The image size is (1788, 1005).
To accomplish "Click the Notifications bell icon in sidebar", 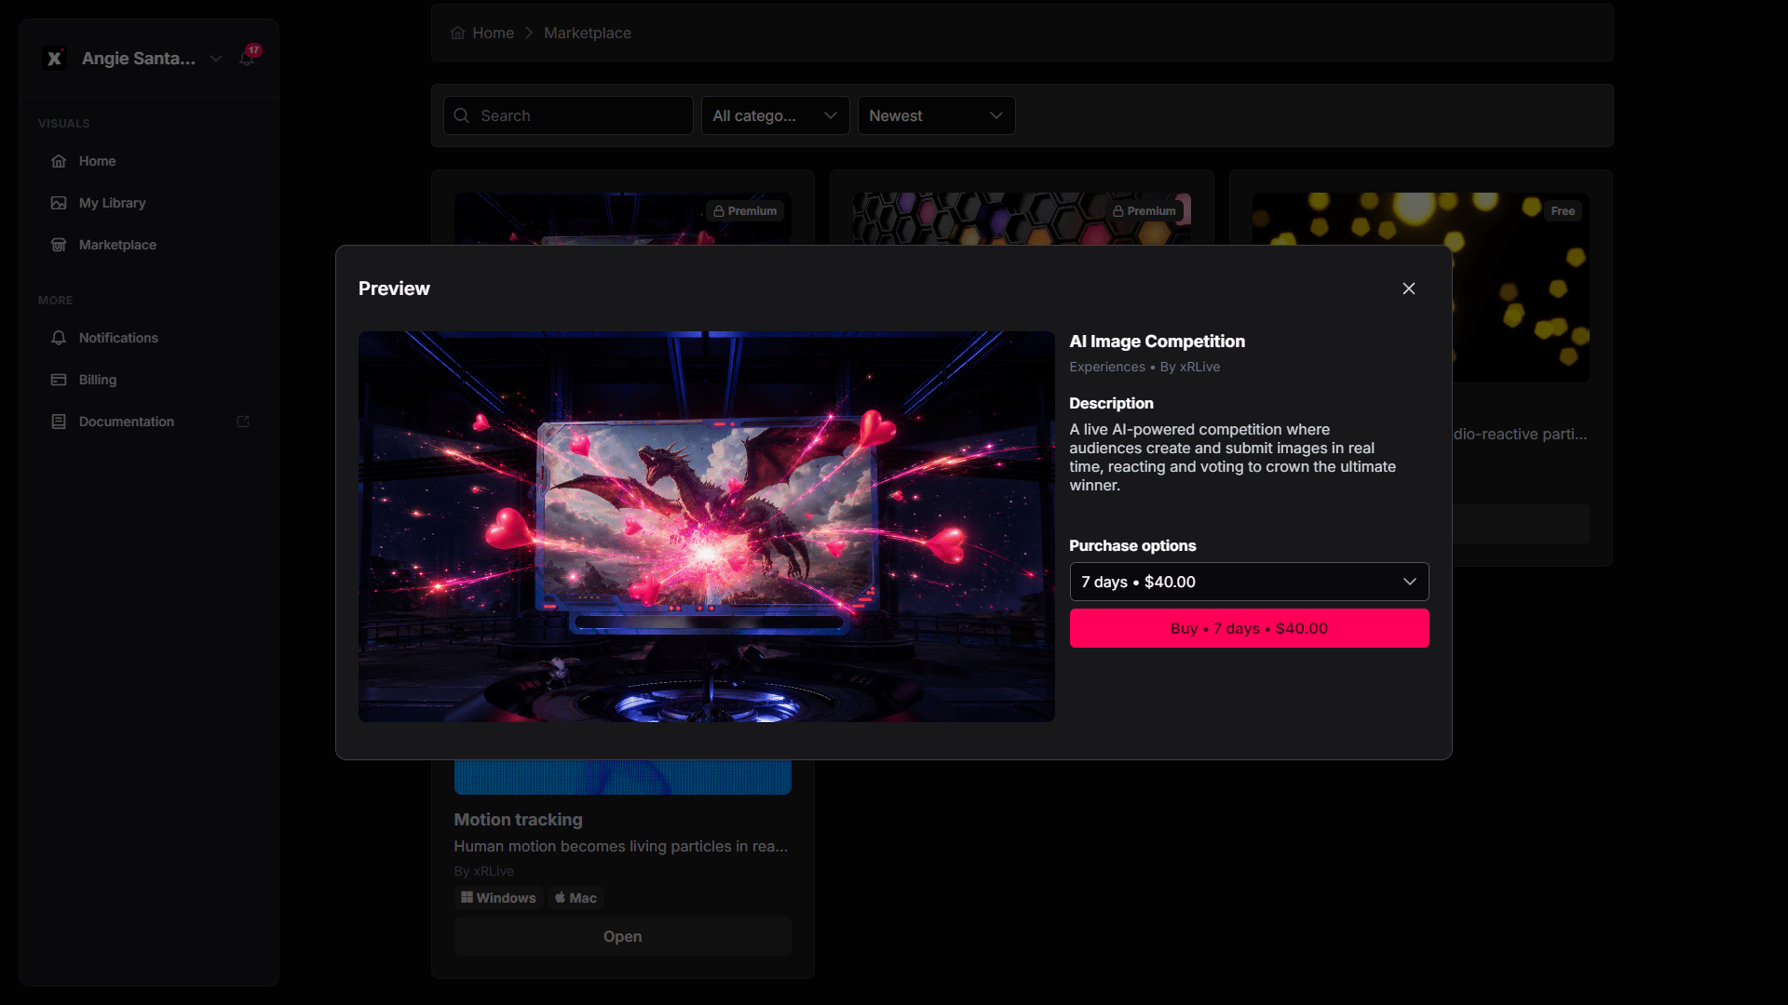I will [59, 338].
